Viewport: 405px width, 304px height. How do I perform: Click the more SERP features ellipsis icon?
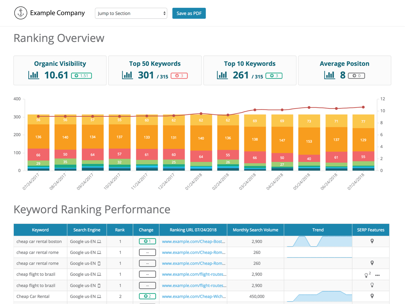pyautogui.click(x=377, y=275)
